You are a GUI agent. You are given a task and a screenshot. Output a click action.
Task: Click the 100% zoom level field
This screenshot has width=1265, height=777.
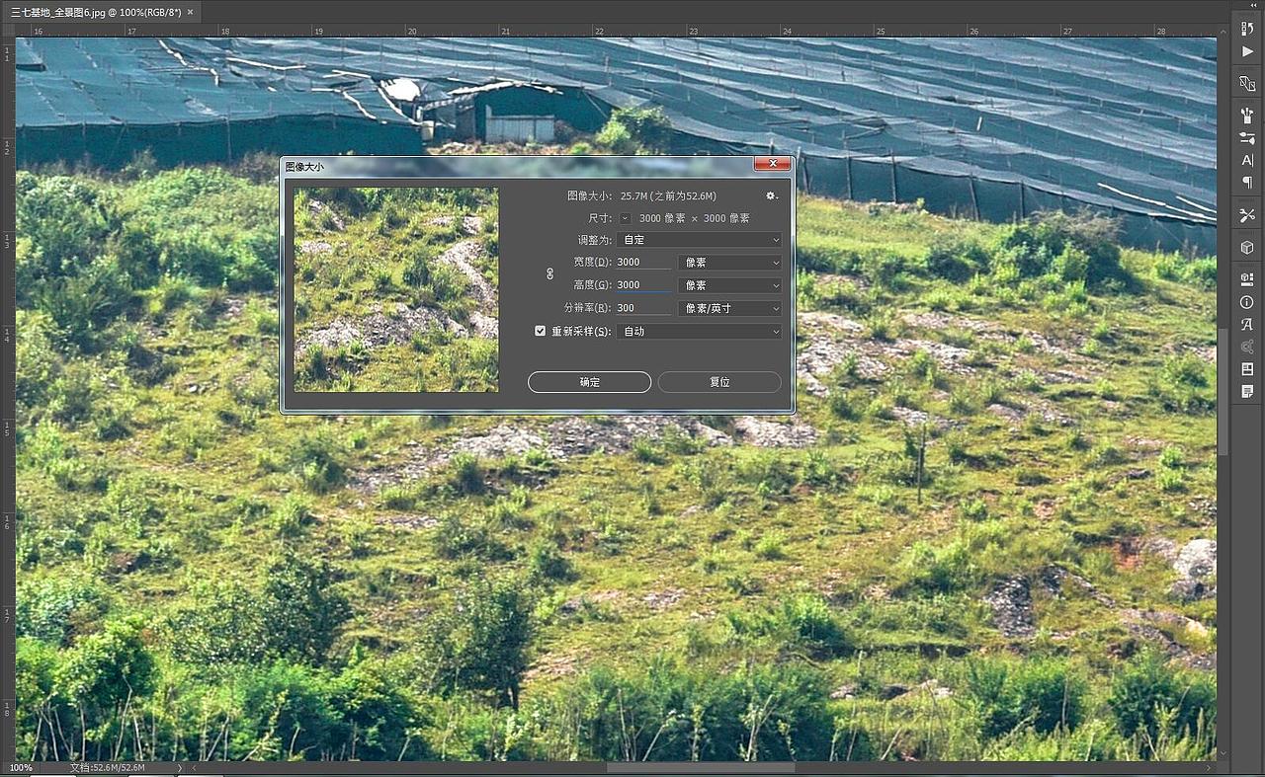click(x=22, y=767)
